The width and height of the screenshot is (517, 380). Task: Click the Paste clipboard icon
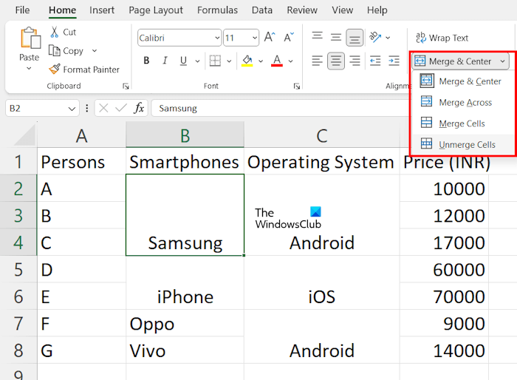pyautogui.click(x=30, y=38)
